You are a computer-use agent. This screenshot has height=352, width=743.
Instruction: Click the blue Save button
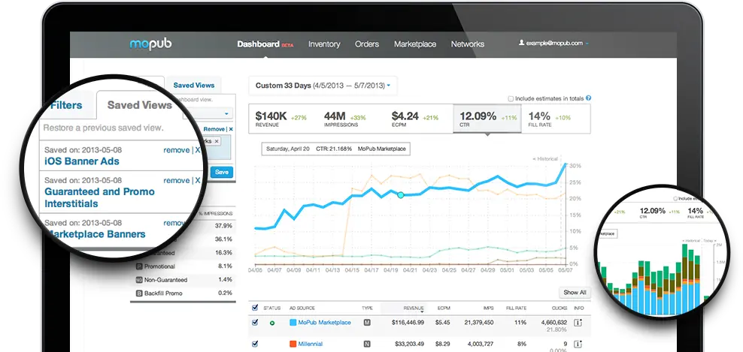click(x=222, y=172)
